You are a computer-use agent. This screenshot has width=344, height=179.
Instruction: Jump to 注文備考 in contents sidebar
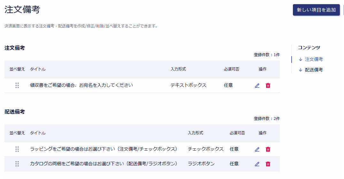(x=314, y=59)
